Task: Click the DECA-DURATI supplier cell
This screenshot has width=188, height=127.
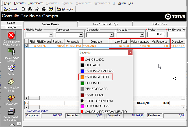Action: (x=73, y=46)
